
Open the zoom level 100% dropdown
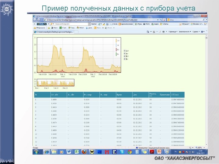[204, 148]
